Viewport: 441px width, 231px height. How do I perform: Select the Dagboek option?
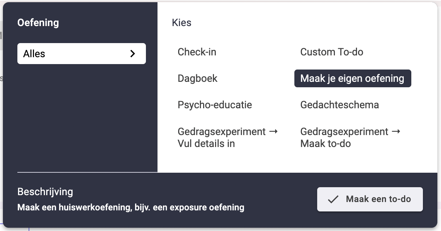coord(198,78)
